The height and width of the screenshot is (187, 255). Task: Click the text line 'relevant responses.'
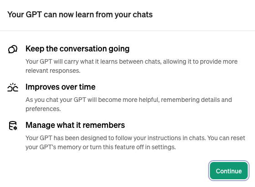(53, 71)
